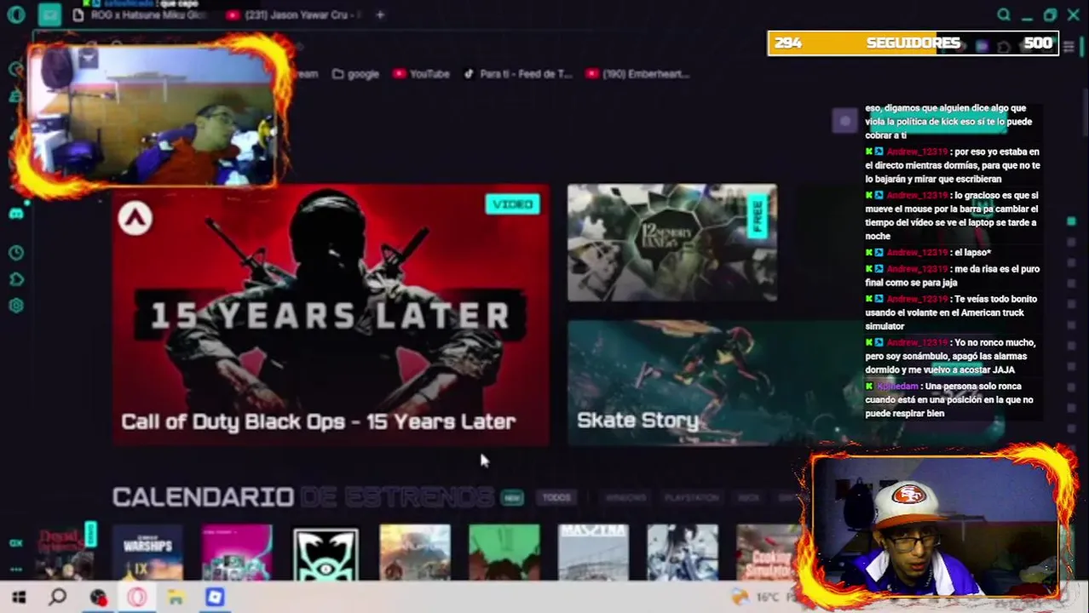Screen dimensions: 1089x613
Task: Open the google bookmarks folder
Action: point(355,74)
